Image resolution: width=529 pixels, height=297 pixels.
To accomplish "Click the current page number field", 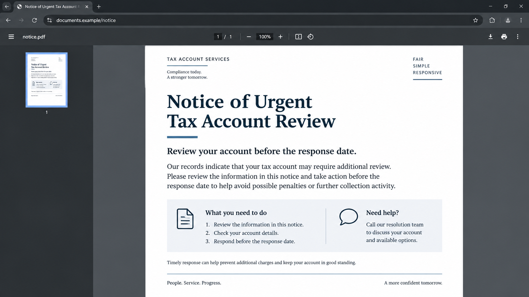I will pos(218,37).
